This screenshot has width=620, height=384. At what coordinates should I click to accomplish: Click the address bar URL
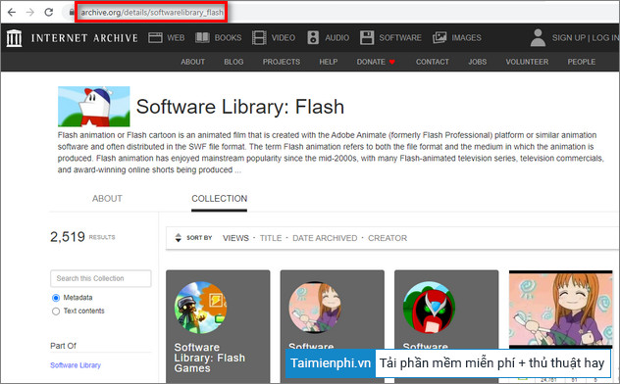152,12
